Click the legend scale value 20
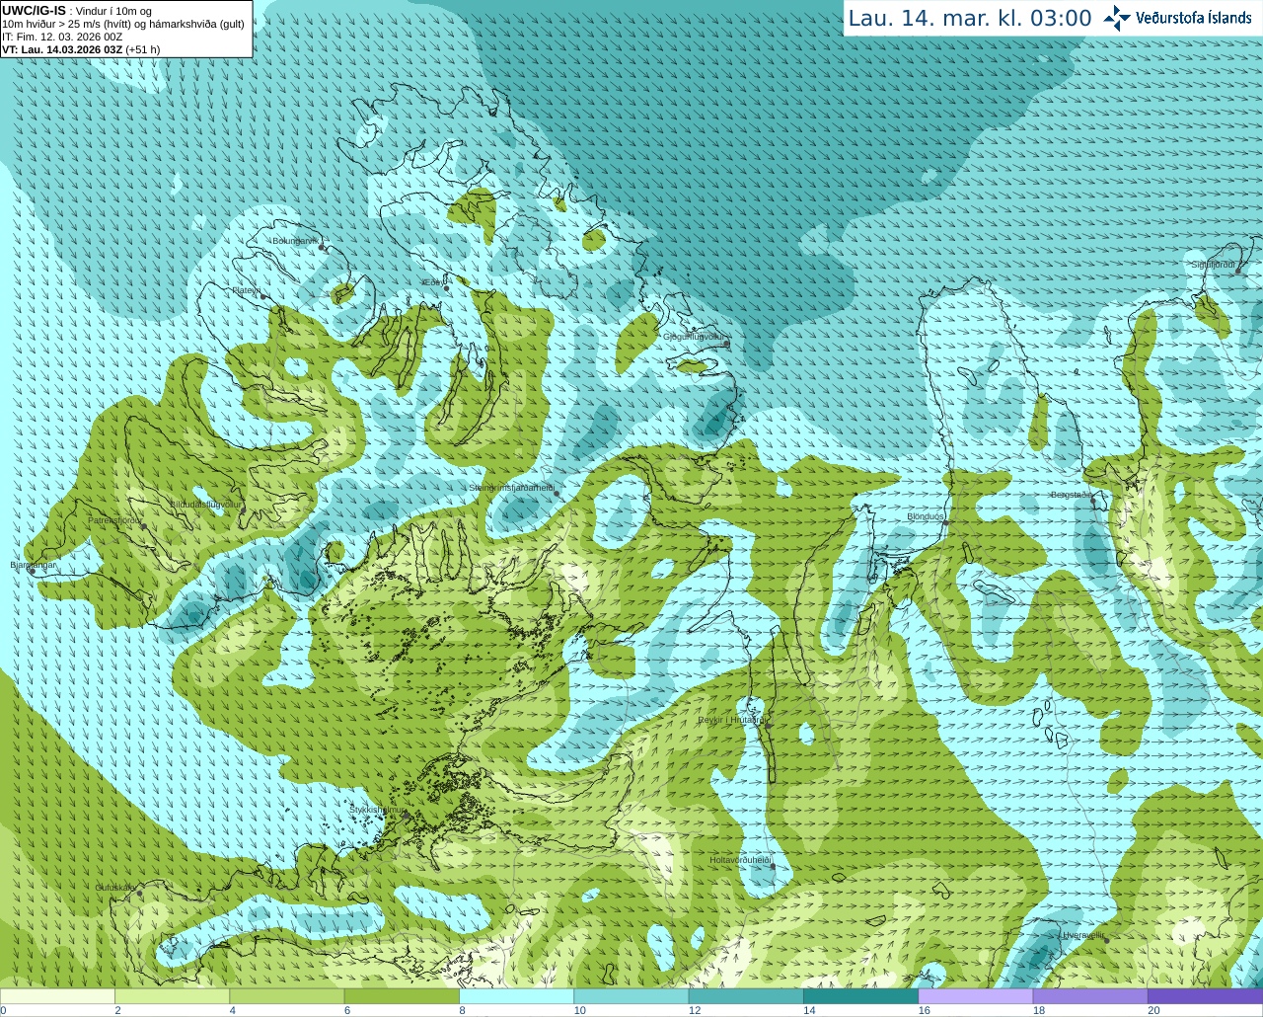The height and width of the screenshot is (1017, 1263). (1153, 1010)
